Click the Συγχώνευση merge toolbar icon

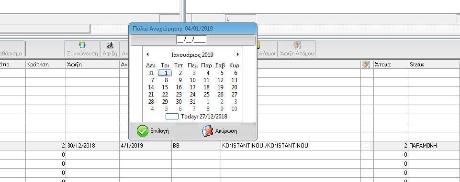82,49
